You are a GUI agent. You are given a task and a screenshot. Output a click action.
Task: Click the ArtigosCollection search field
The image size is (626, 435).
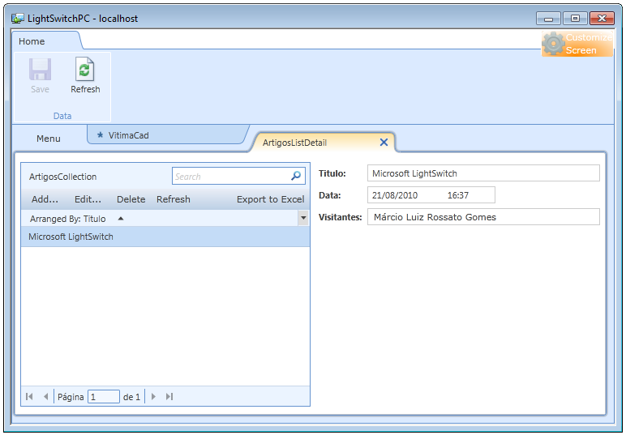(x=238, y=176)
